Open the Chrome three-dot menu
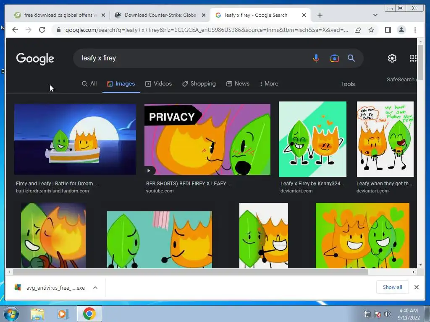 point(415,30)
